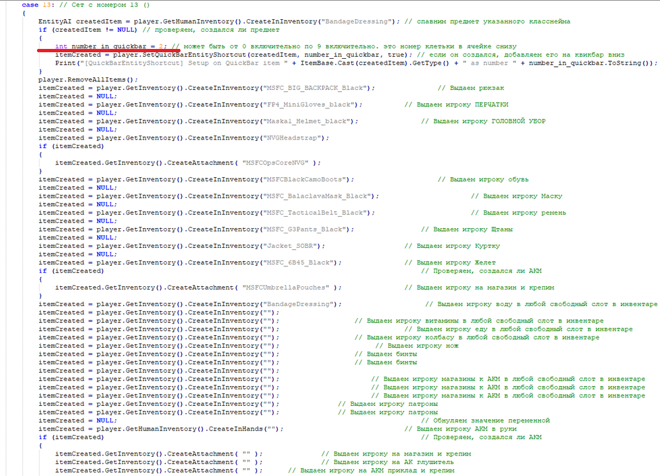Click the comment "проверяем, создался ли предмет"
This screenshot has height=476, width=660.
click(211, 30)
